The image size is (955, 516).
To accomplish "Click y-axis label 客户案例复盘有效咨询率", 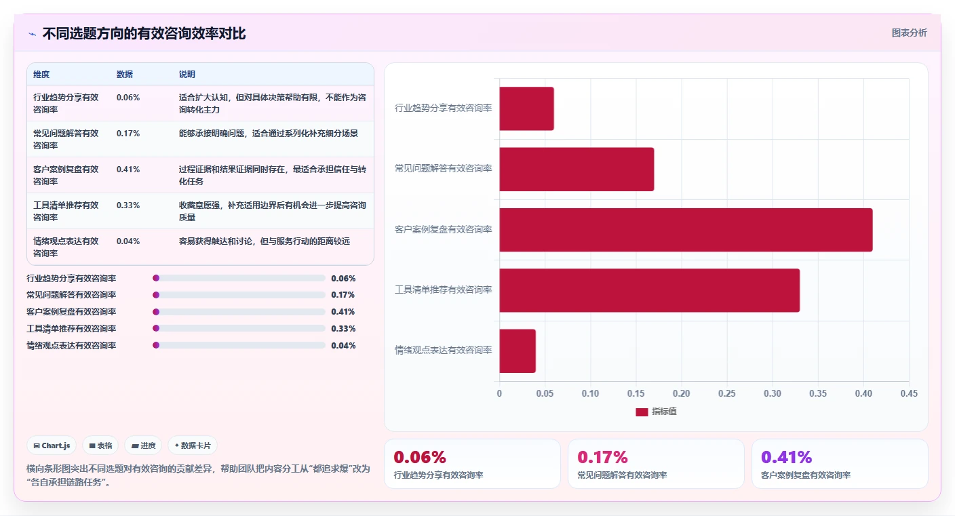I will 444,229.
